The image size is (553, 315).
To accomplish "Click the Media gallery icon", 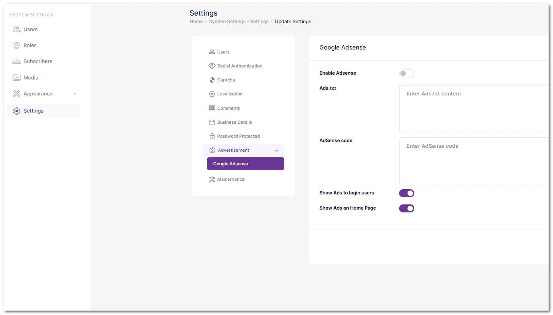I will (x=16, y=77).
